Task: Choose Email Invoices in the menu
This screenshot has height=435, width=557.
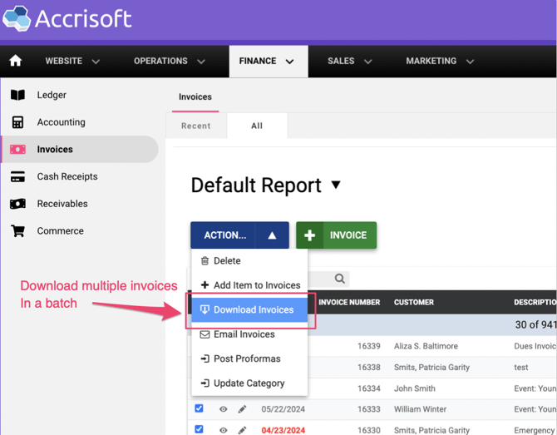Action: [x=244, y=334]
